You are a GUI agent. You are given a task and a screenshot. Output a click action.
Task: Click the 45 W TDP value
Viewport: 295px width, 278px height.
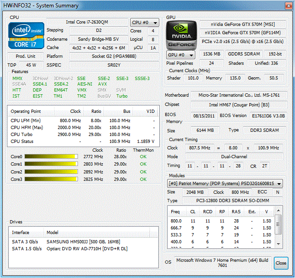31,65
